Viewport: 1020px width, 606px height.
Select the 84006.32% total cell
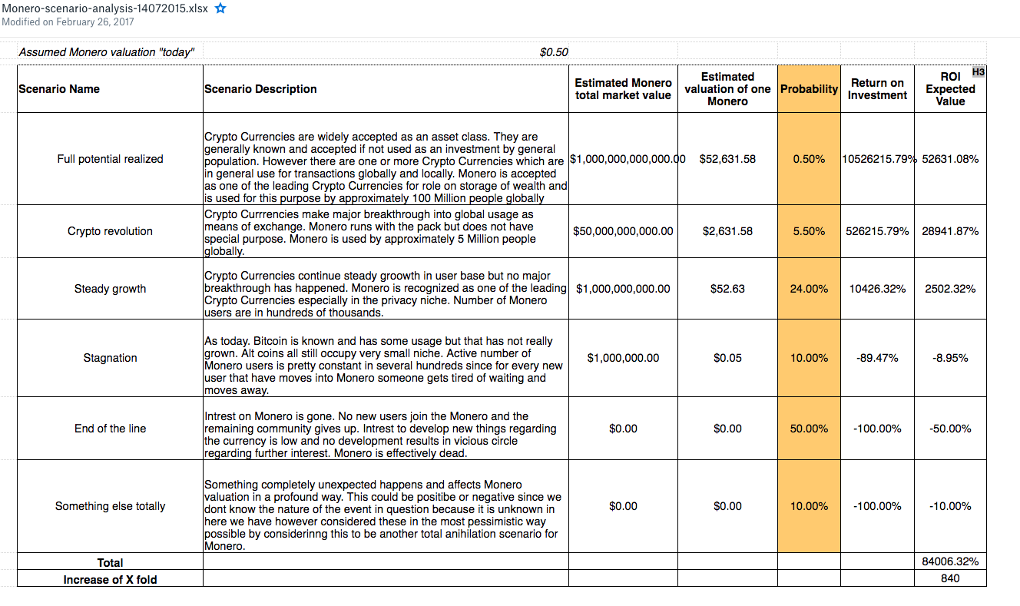coord(950,562)
